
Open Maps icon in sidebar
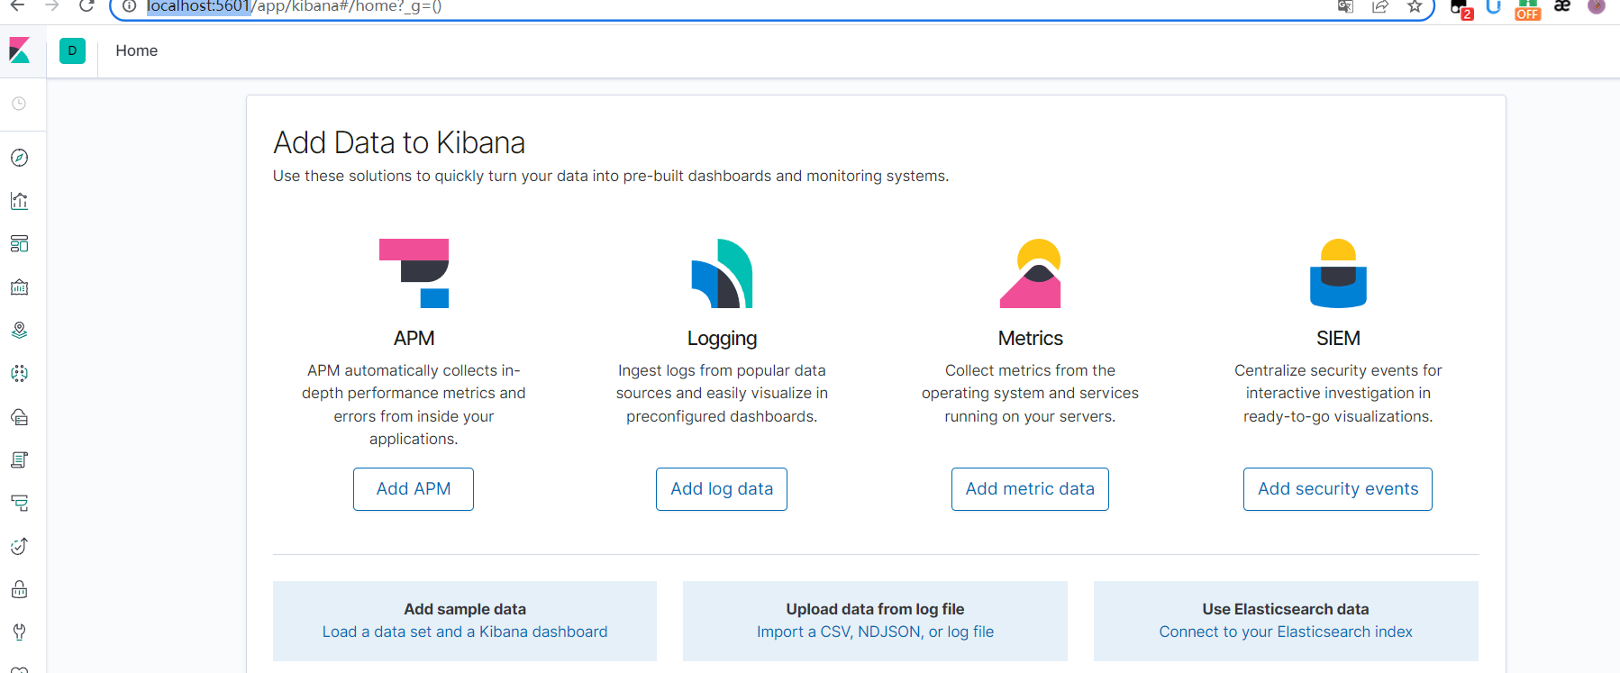coord(19,330)
